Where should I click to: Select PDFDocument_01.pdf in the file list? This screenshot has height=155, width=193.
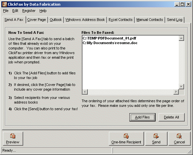pos(109,38)
